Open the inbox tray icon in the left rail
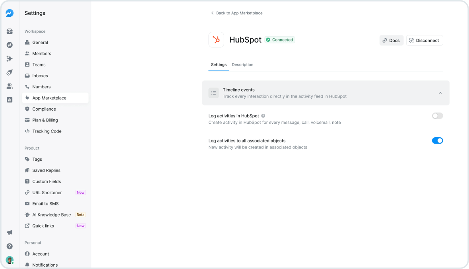 (10, 31)
